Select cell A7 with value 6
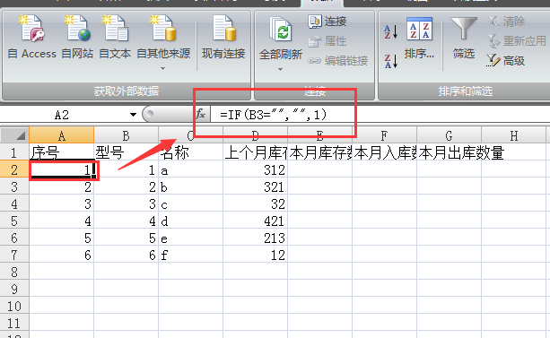Screen dimensions: 550x338 [61, 255]
